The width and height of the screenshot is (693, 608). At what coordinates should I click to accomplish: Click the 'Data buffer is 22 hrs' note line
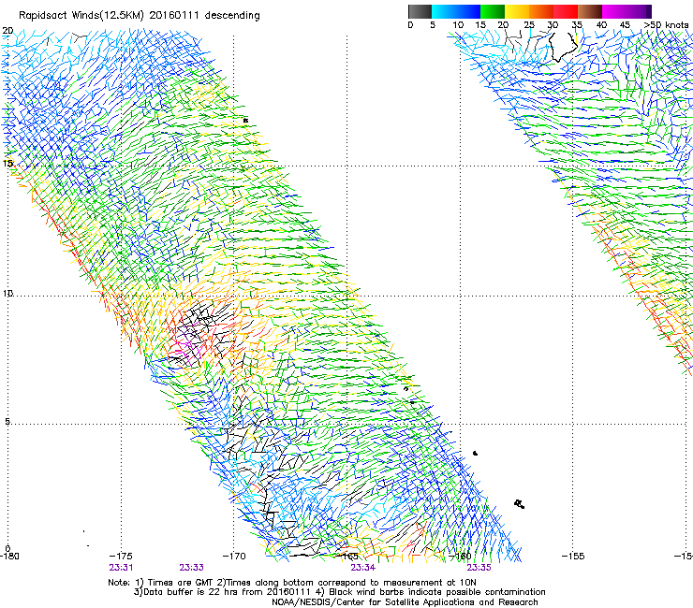[339, 592]
